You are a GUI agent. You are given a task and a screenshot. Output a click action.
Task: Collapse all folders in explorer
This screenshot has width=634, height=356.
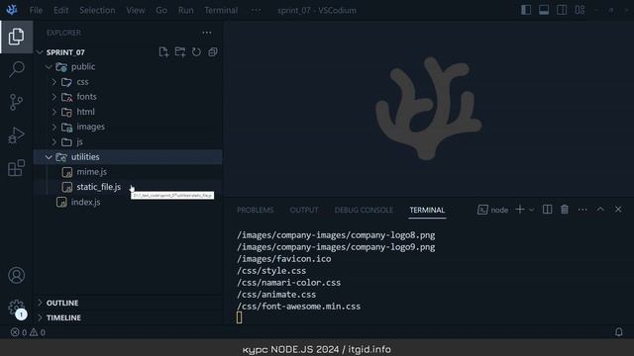(x=213, y=52)
